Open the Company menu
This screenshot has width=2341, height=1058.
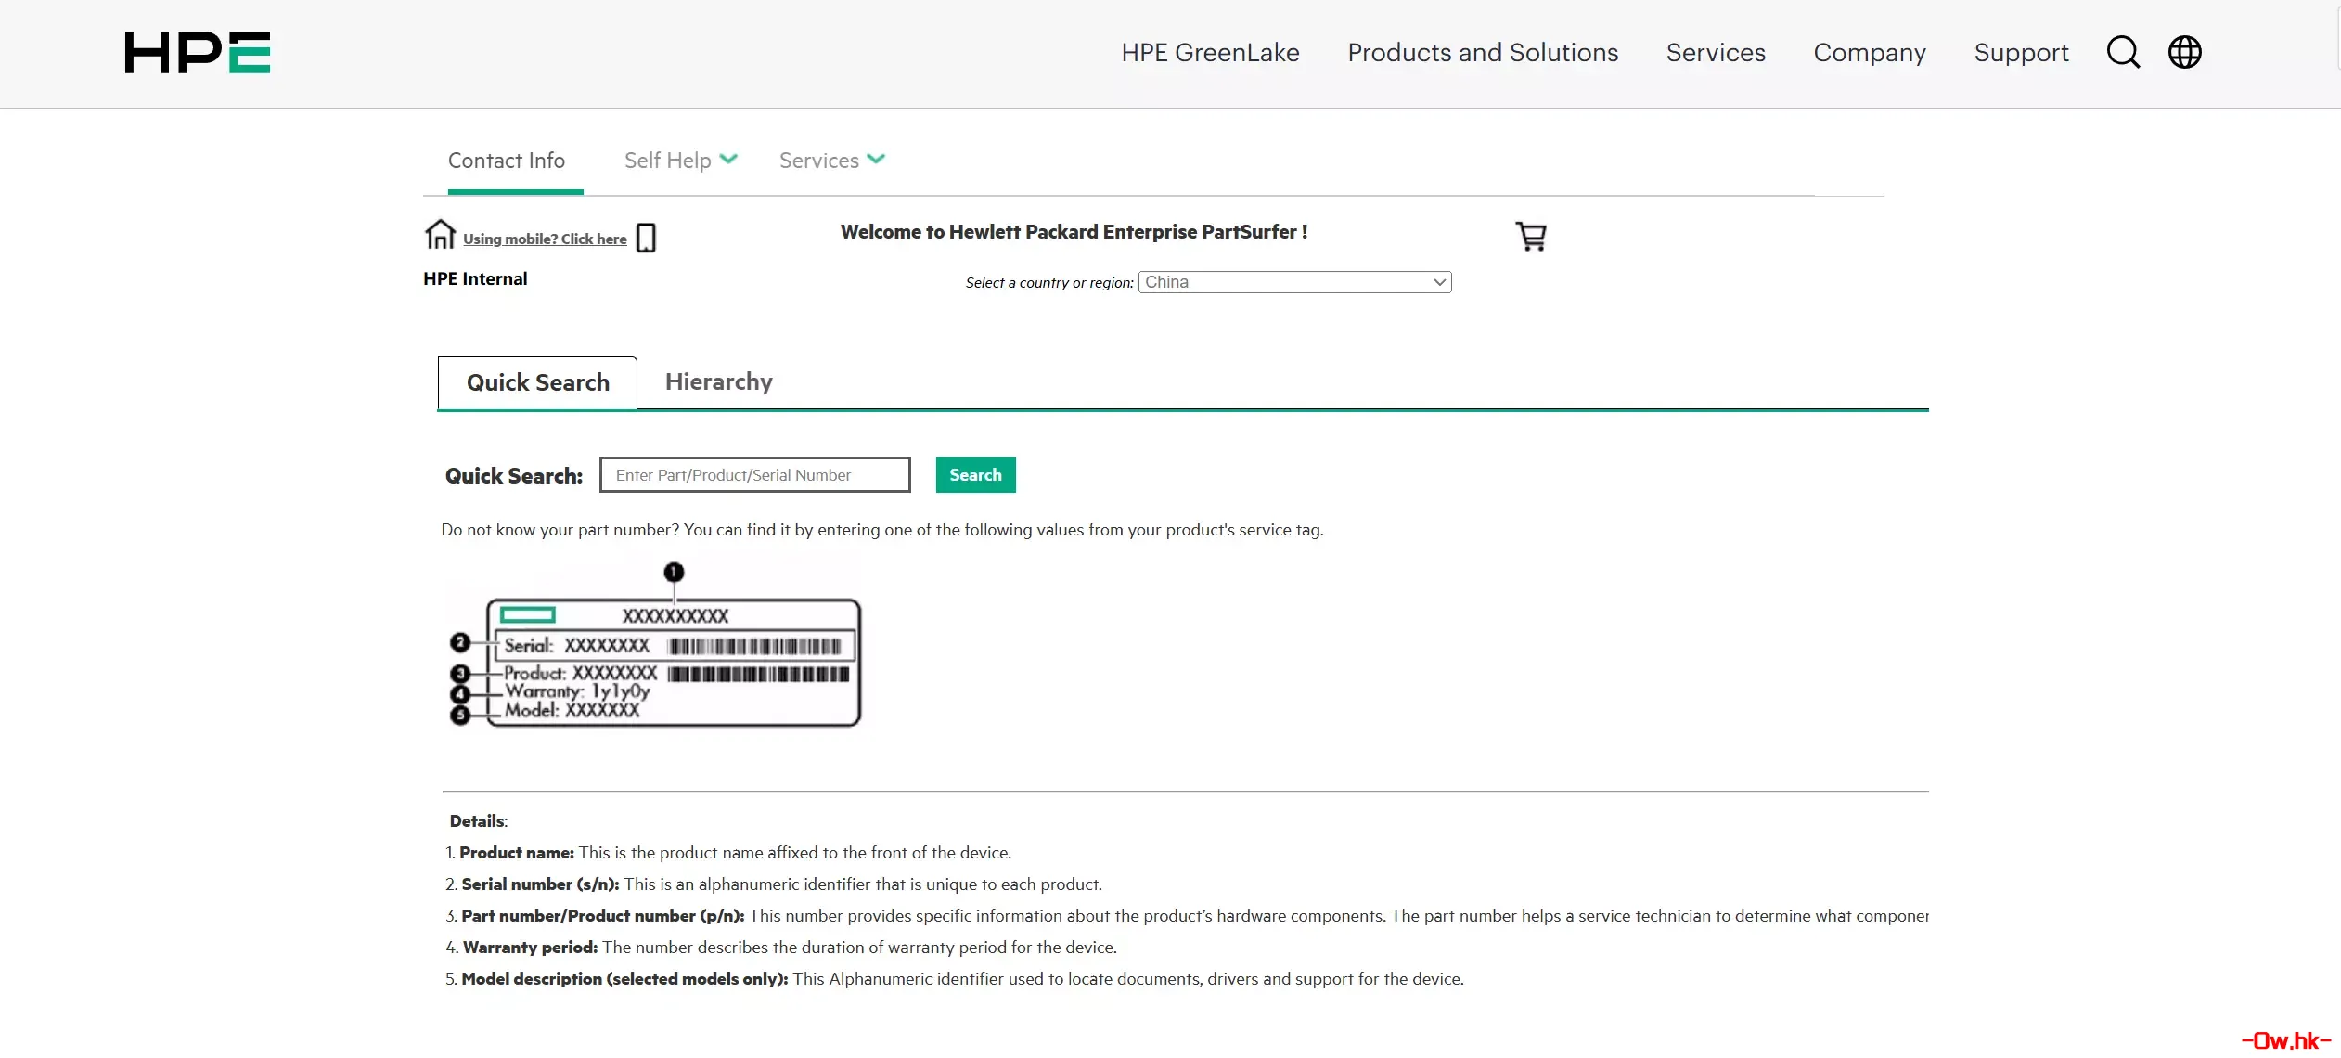[x=1869, y=53]
